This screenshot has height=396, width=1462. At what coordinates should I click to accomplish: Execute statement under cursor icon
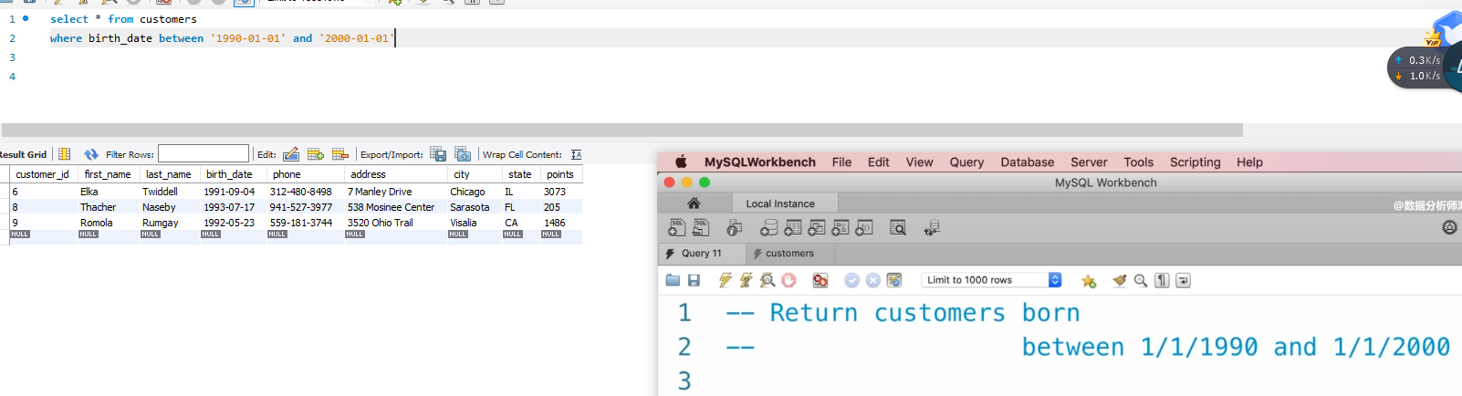(x=747, y=280)
